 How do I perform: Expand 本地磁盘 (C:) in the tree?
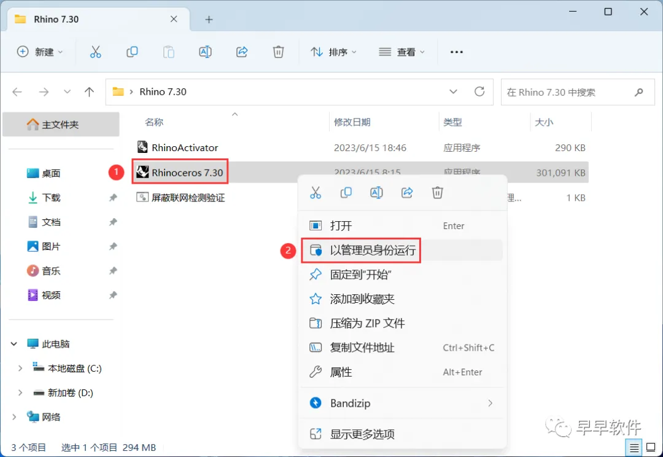[x=20, y=368]
